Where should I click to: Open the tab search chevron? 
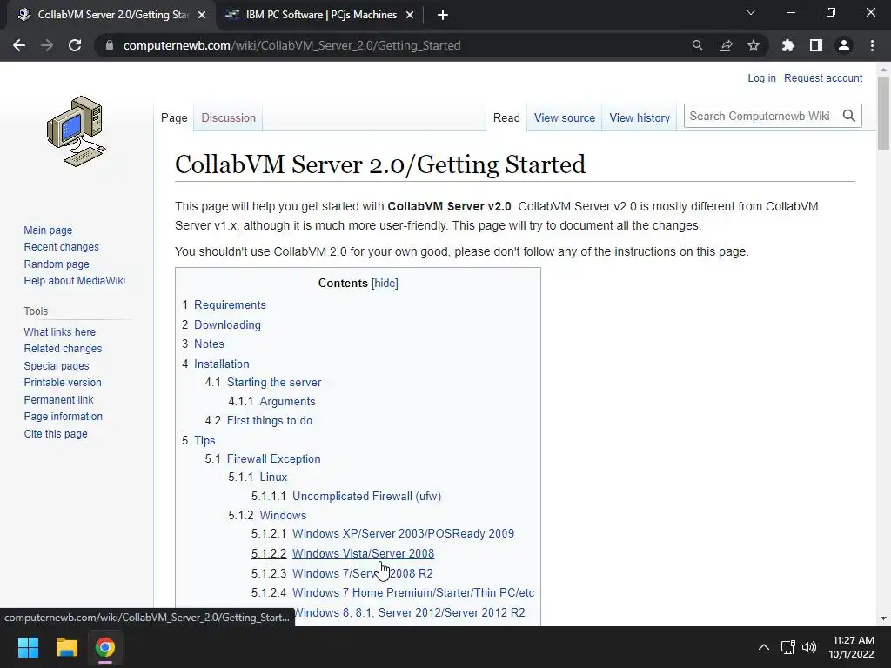(751, 12)
